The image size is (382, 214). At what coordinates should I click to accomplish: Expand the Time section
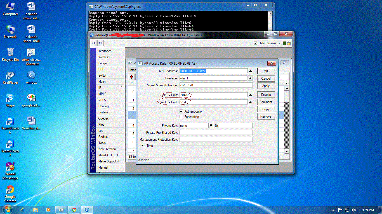pos(142,145)
